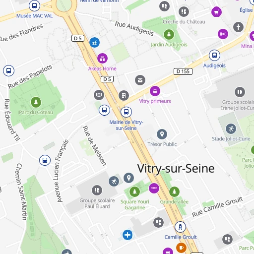254x254 pixels.
Task: Open the blue medical cross marker
Action: point(127,235)
